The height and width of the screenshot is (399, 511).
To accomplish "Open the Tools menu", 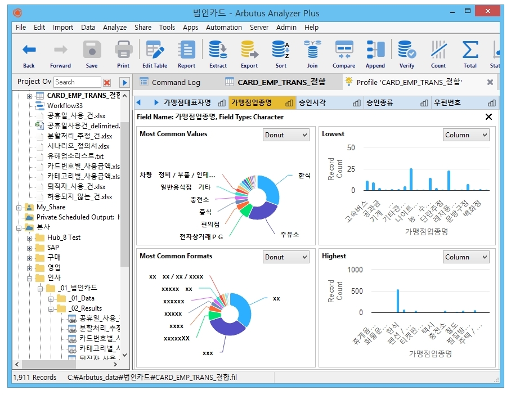I will (x=167, y=28).
